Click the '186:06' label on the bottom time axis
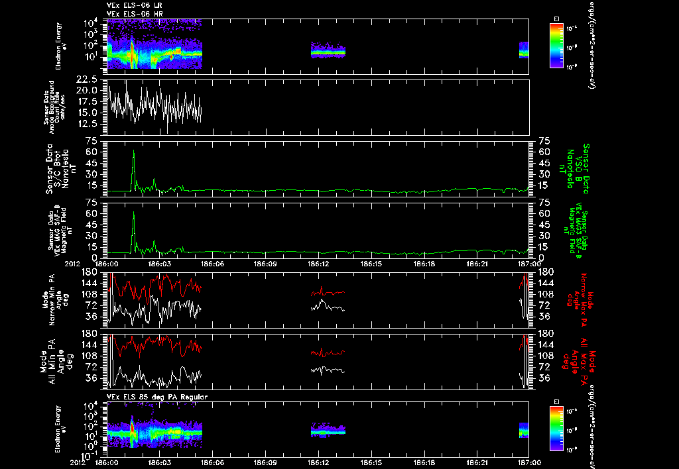Screen dimensions: 679x469 [212, 462]
